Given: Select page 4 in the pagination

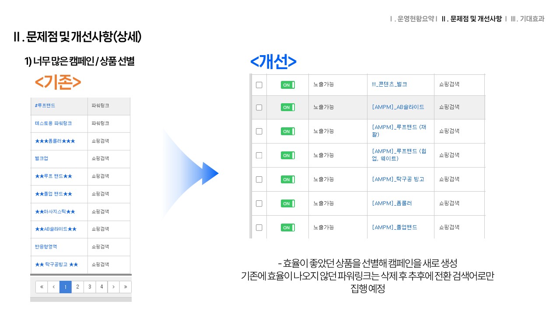Looking at the screenshot, I should pos(101,287).
